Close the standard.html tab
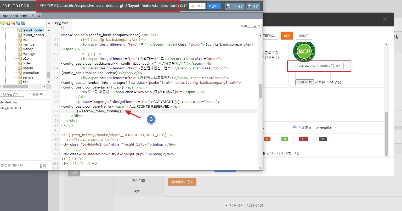Screen dimensions: 402x211 (33, 16)
